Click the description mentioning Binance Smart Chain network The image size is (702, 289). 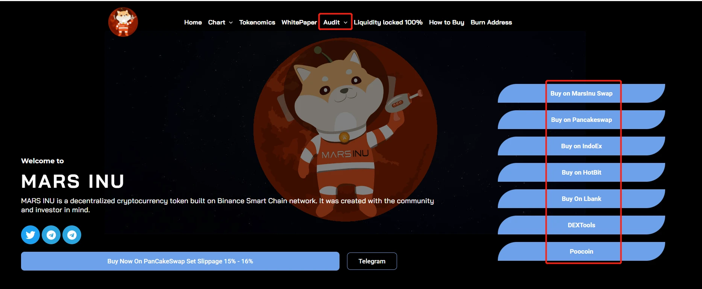(x=227, y=205)
